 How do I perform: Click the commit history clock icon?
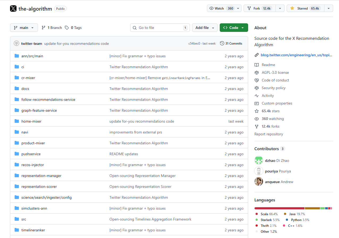[x=222, y=43]
